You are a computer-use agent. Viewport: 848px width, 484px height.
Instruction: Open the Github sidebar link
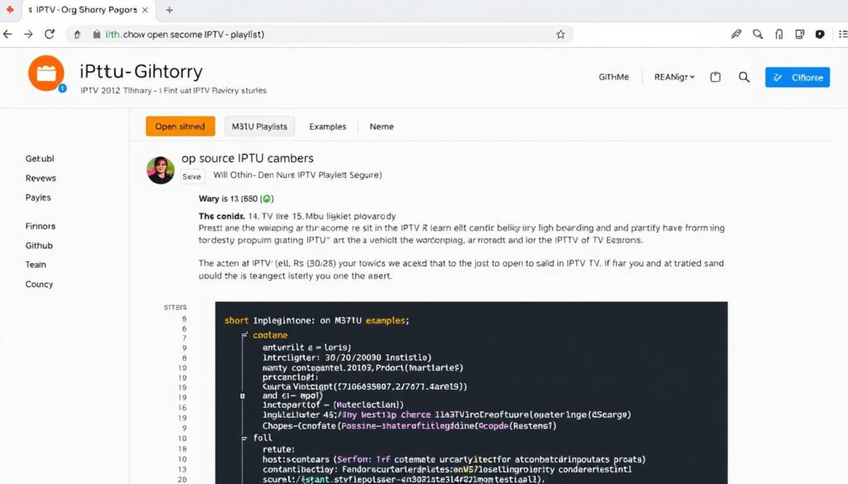pyautogui.click(x=37, y=245)
